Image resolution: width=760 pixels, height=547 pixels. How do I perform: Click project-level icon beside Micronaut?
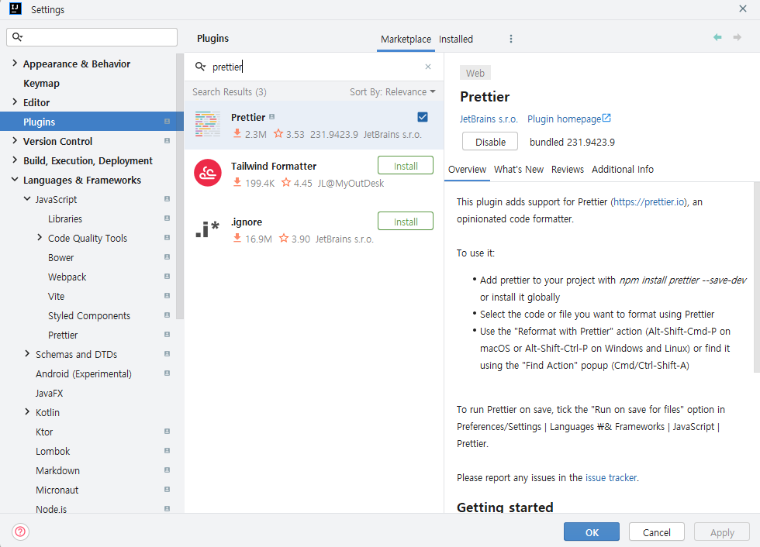(168, 490)
